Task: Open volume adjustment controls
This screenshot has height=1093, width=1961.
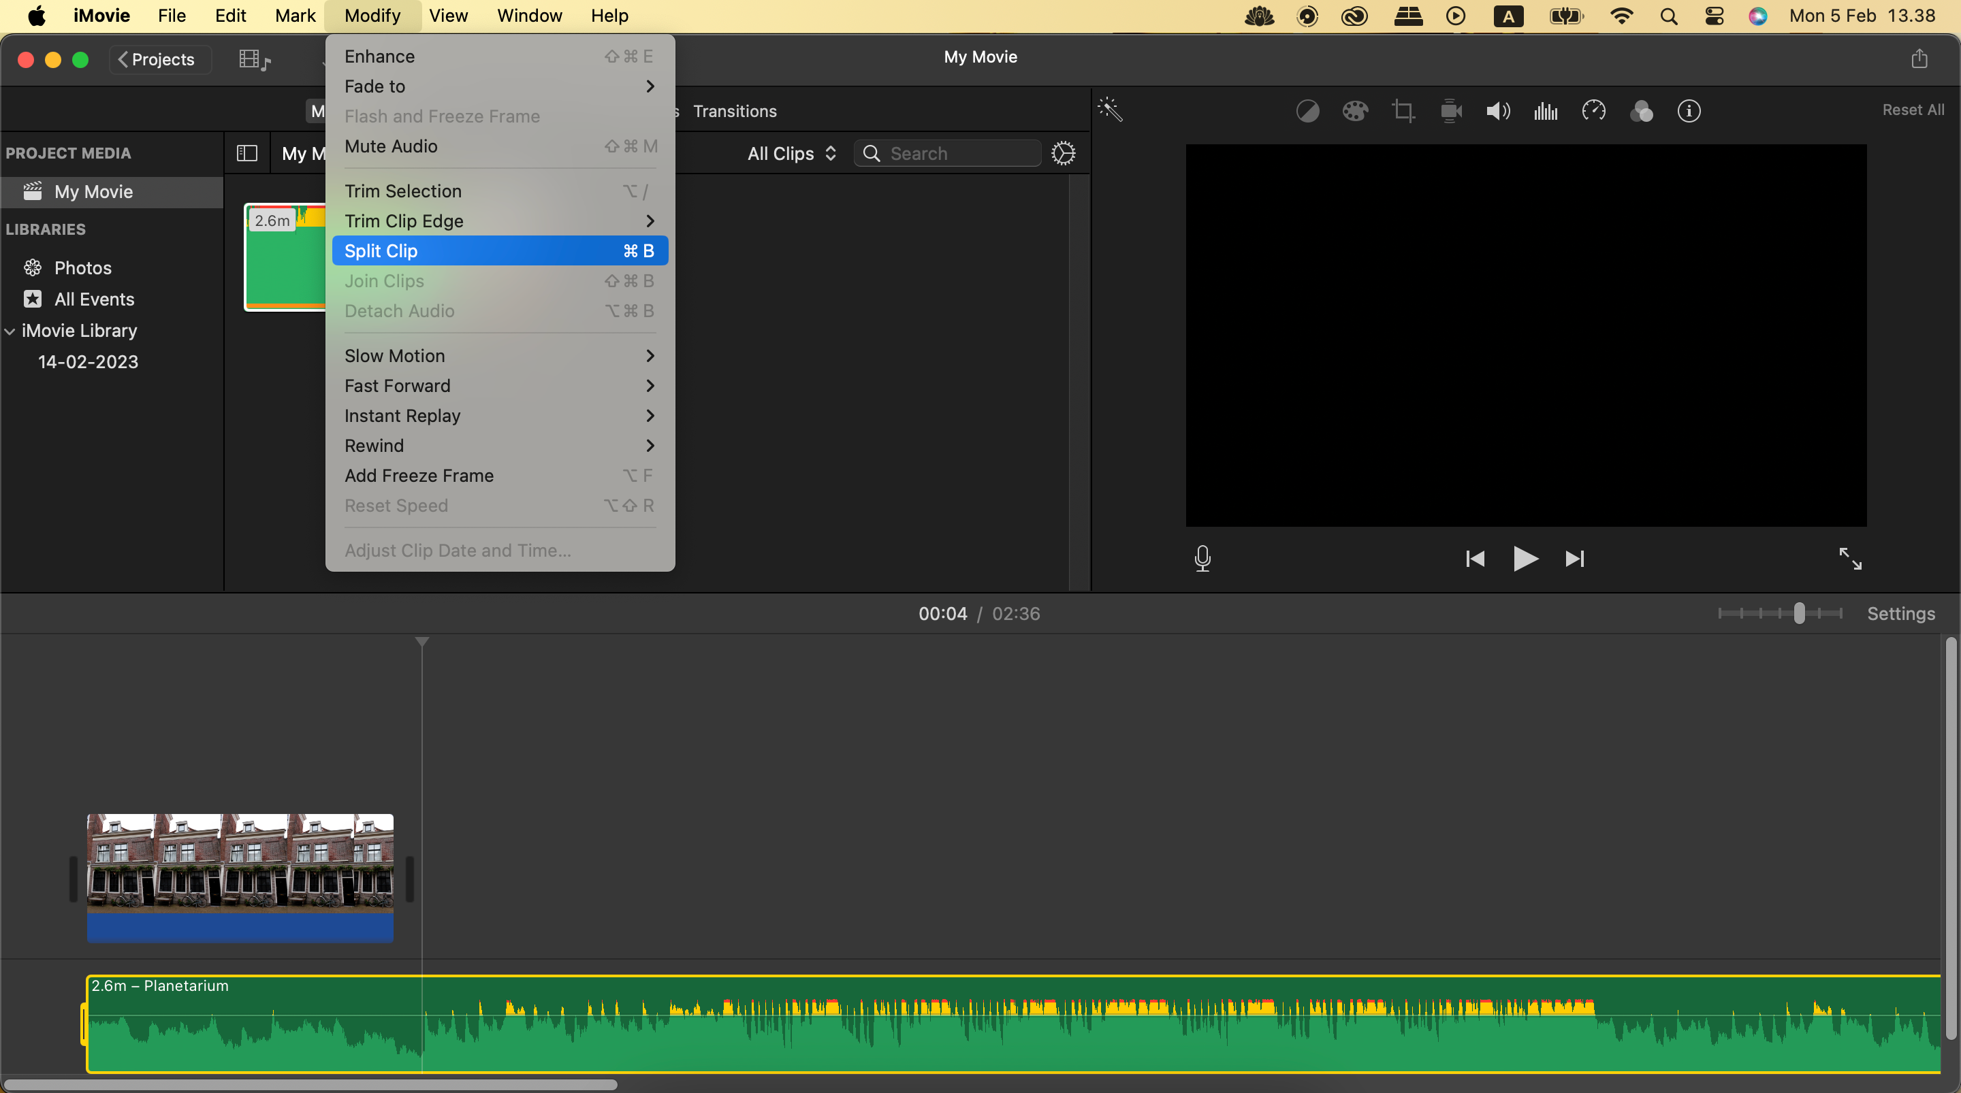Action: pos(1497,110)
